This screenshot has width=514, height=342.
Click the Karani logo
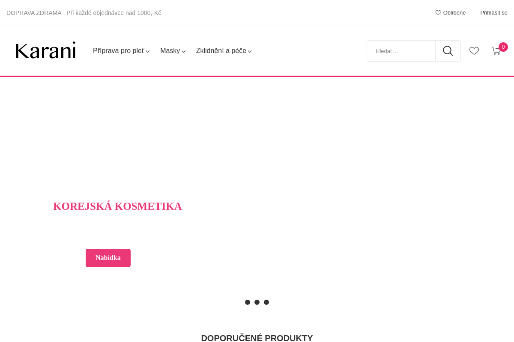click(x=45, y=51)
